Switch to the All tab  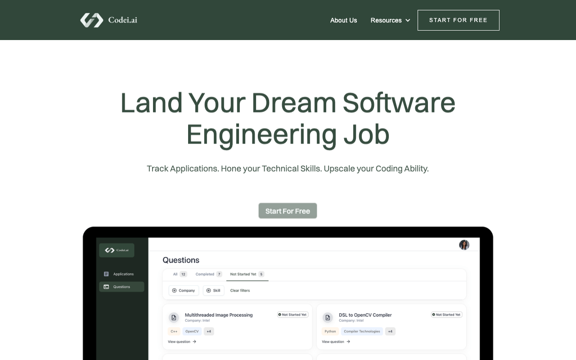pos(180,274)
